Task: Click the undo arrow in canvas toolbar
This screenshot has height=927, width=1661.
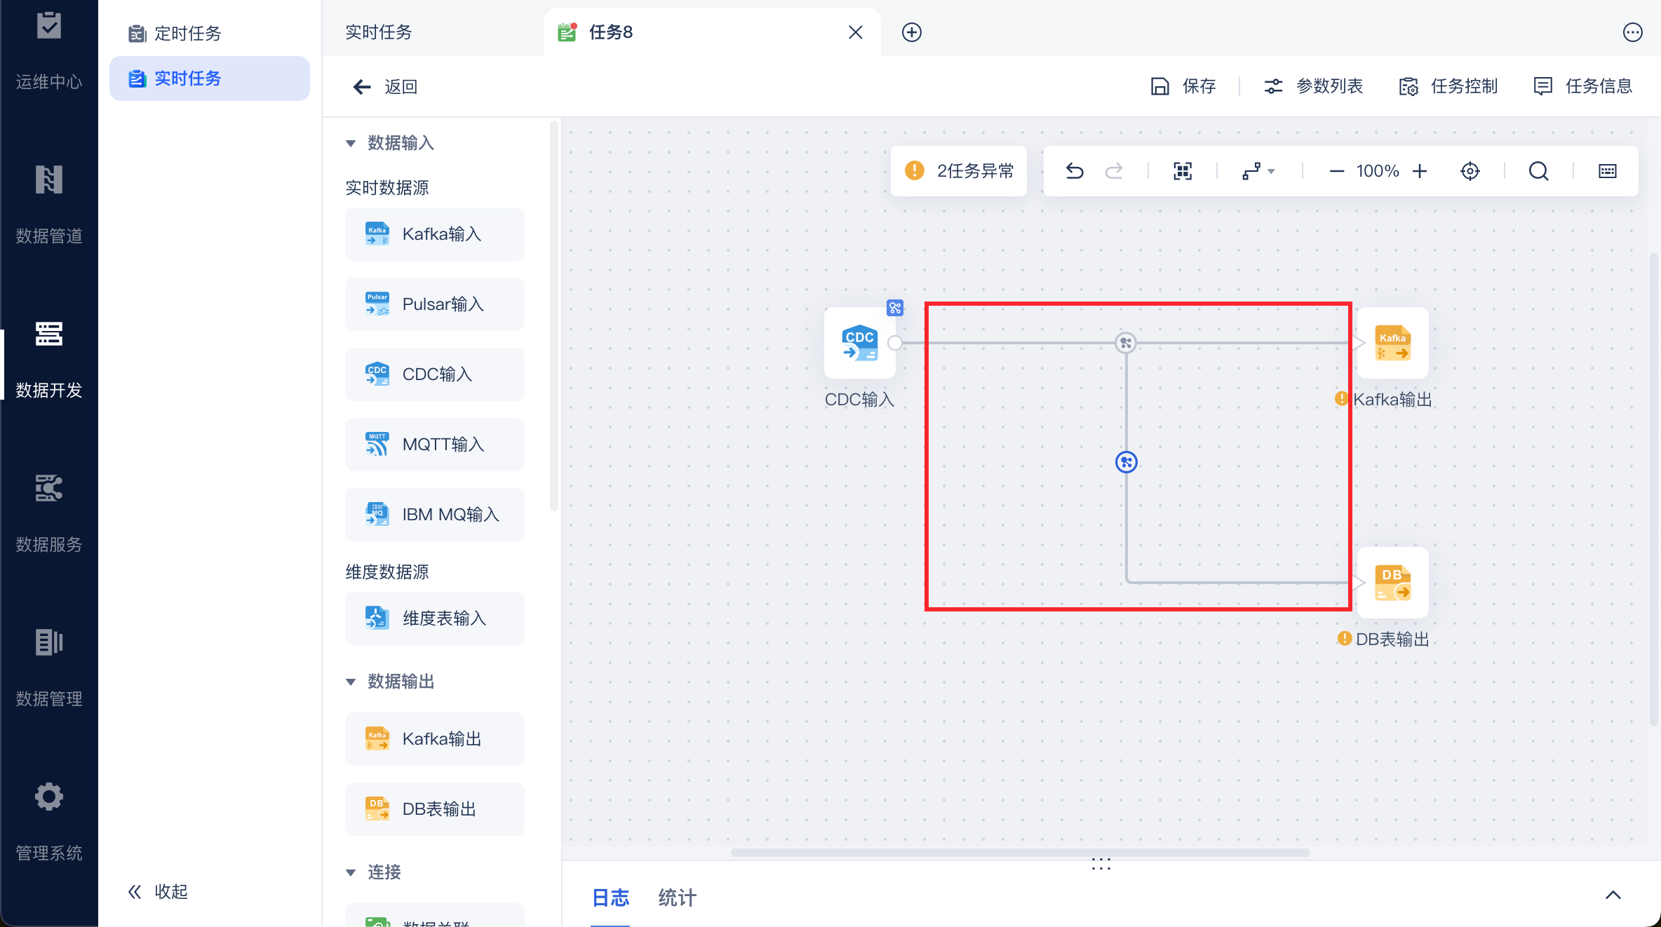Action: click(x=1075, y=171)
